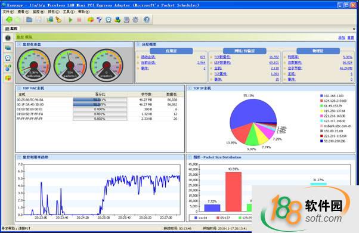Click the 192.168.1.100 legend color swatch
The image size is (359, 233).
click(x=321, y=96)
